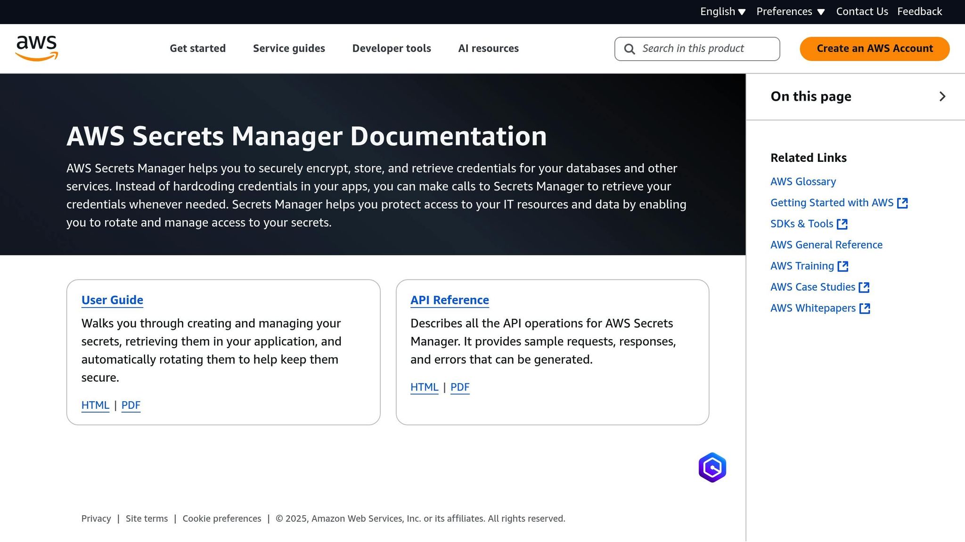Click the AWS logo

click(37, 48)
